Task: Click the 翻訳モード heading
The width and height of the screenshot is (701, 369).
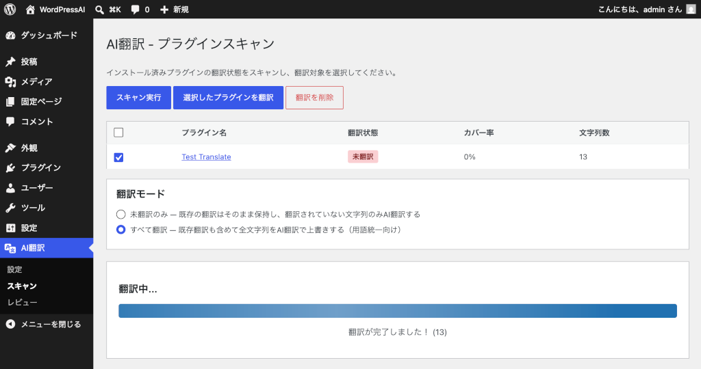Action: pyautogui.click(x=140, y=193)
